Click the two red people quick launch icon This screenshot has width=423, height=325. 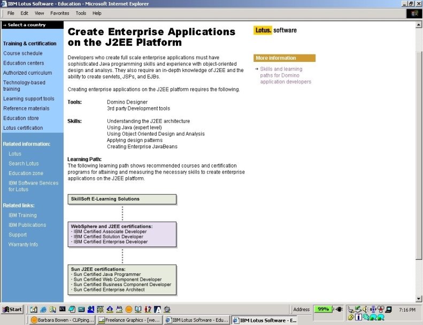point(148,310)
